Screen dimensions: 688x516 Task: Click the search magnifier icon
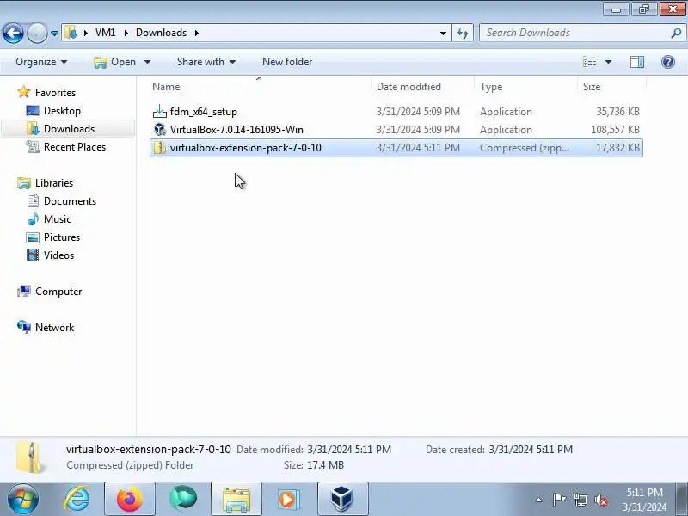pyautogui.click(x=676, y=33)
